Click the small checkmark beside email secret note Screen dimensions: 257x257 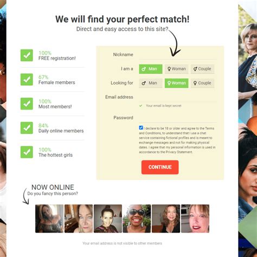pos(140,106)
